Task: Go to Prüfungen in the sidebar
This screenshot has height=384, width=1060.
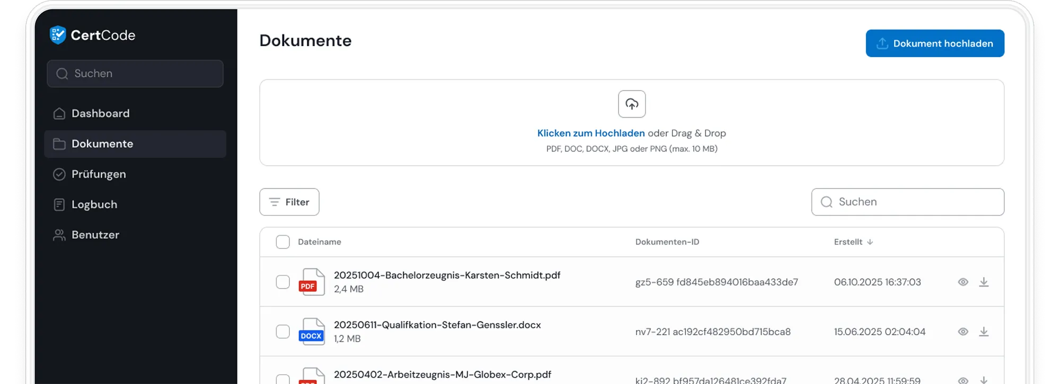Action: 99,174
